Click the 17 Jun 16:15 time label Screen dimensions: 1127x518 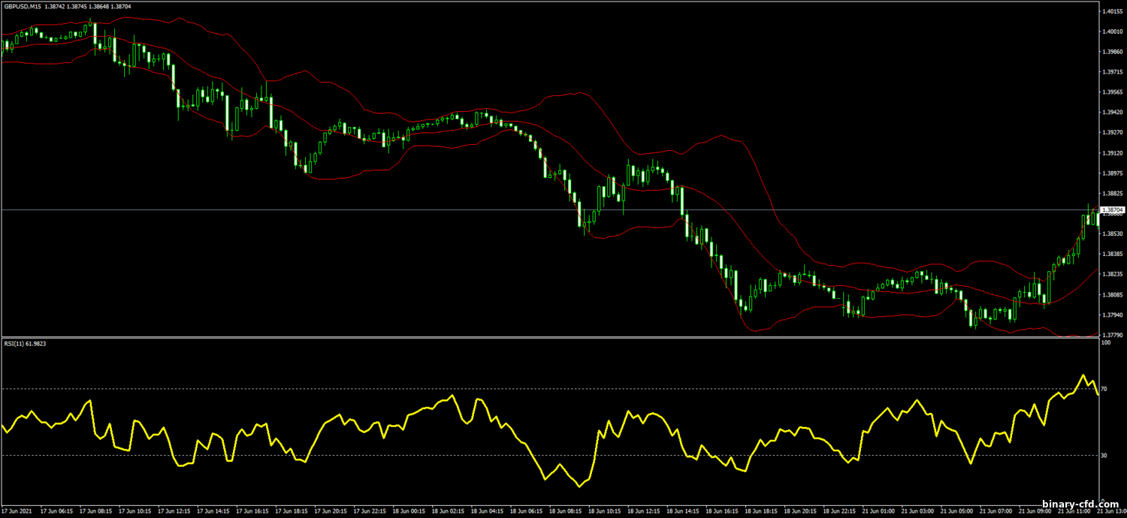(x=252, y=511)
